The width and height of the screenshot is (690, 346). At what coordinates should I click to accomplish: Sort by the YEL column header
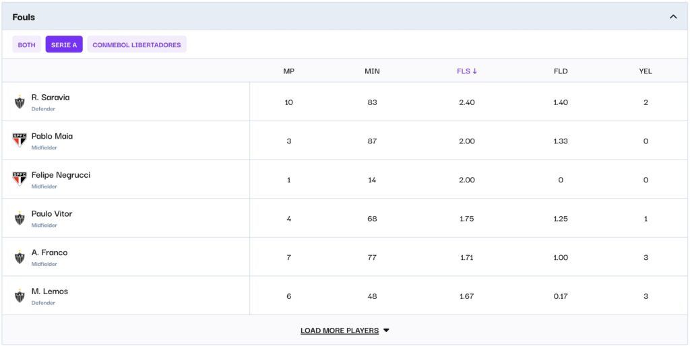[646, 71]
